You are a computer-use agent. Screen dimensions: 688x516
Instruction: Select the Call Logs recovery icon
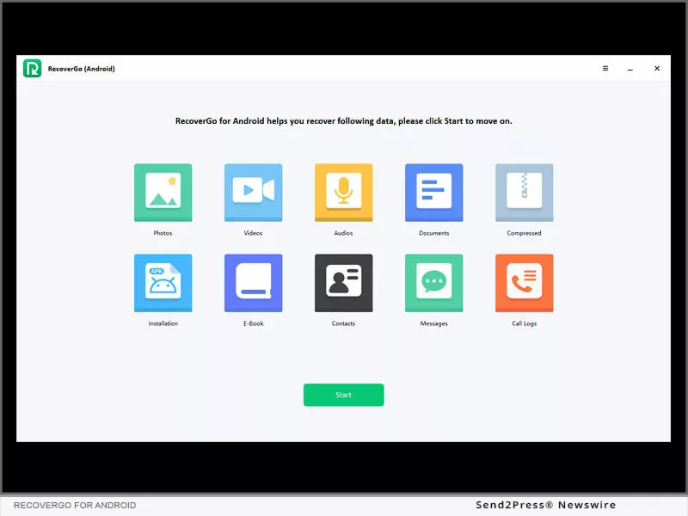coord(525,284)
